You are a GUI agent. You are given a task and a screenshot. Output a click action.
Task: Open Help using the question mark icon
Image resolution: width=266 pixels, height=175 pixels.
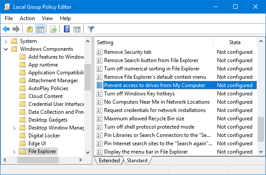tap(67, 29)
